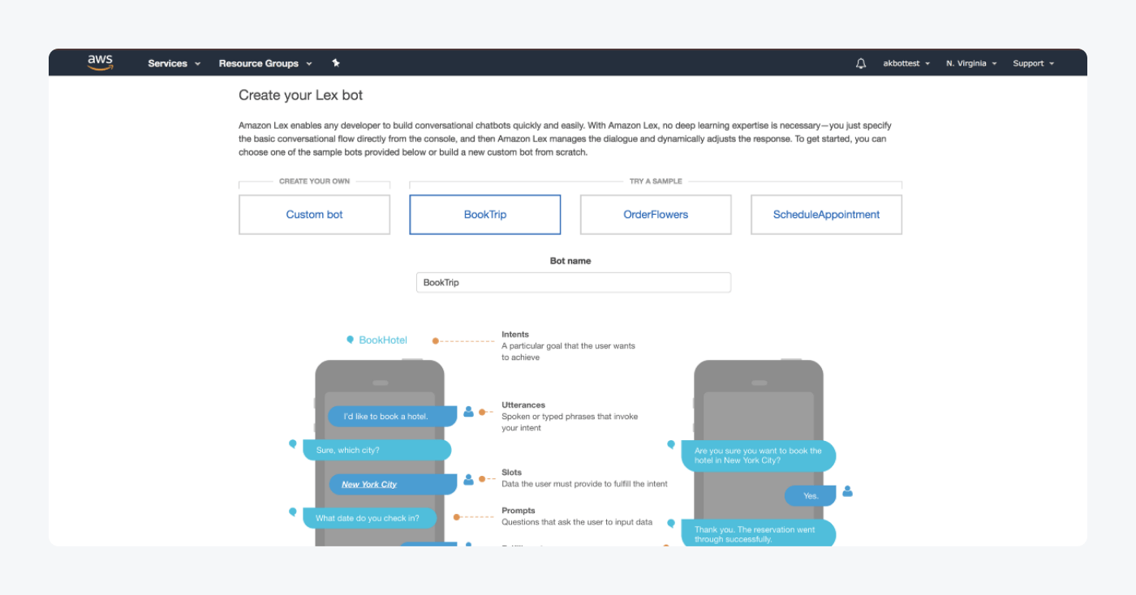
Task: Click the bot icon next to the check-in prompt
Action: (x=293, y=512)
